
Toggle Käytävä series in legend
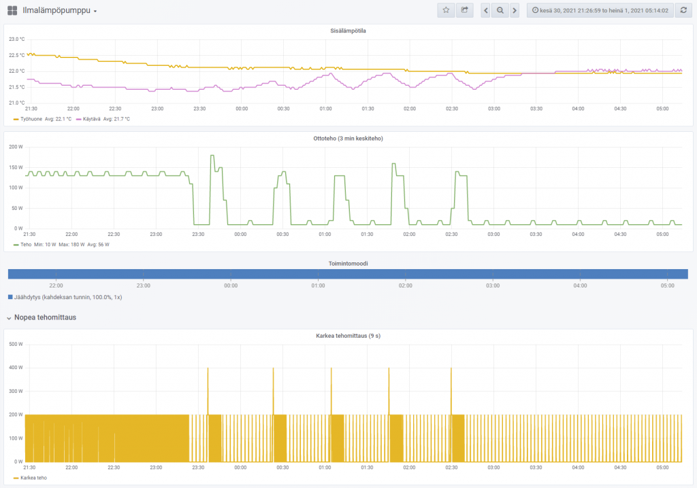click(91, 119)
